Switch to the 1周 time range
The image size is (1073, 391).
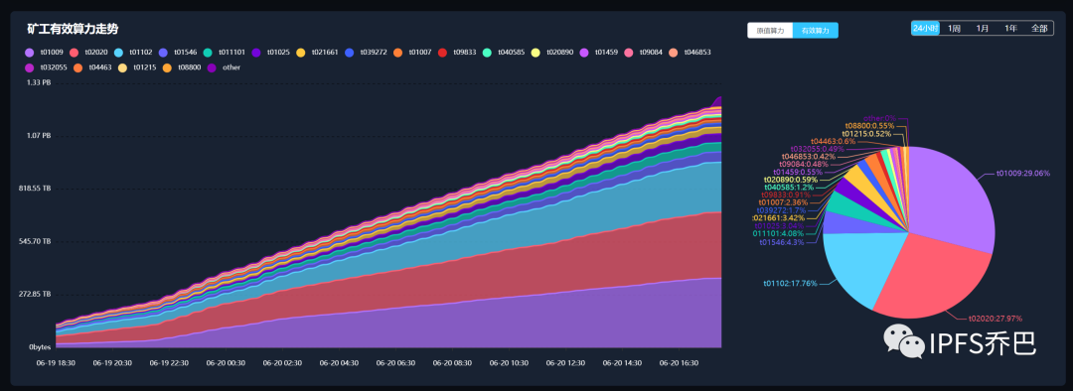[x=954, y=28]
